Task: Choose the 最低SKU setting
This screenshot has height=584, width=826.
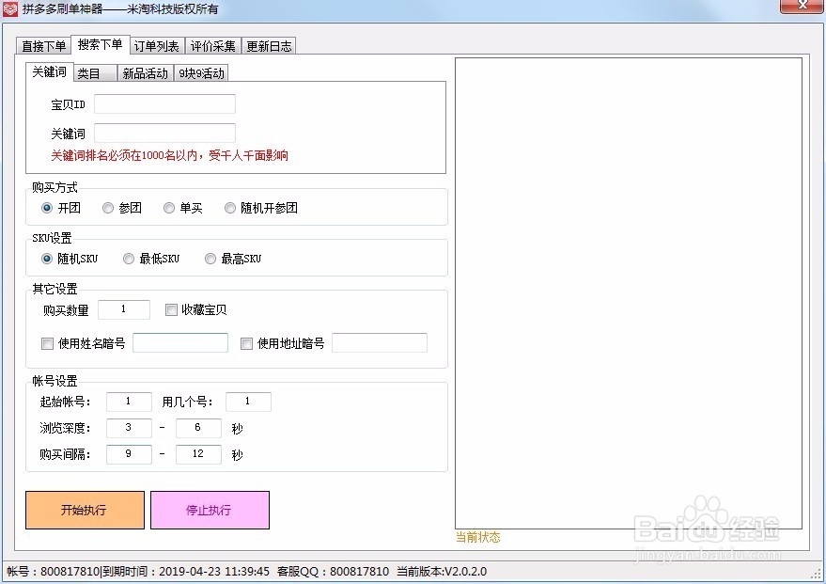Action: tap(129, 258)
